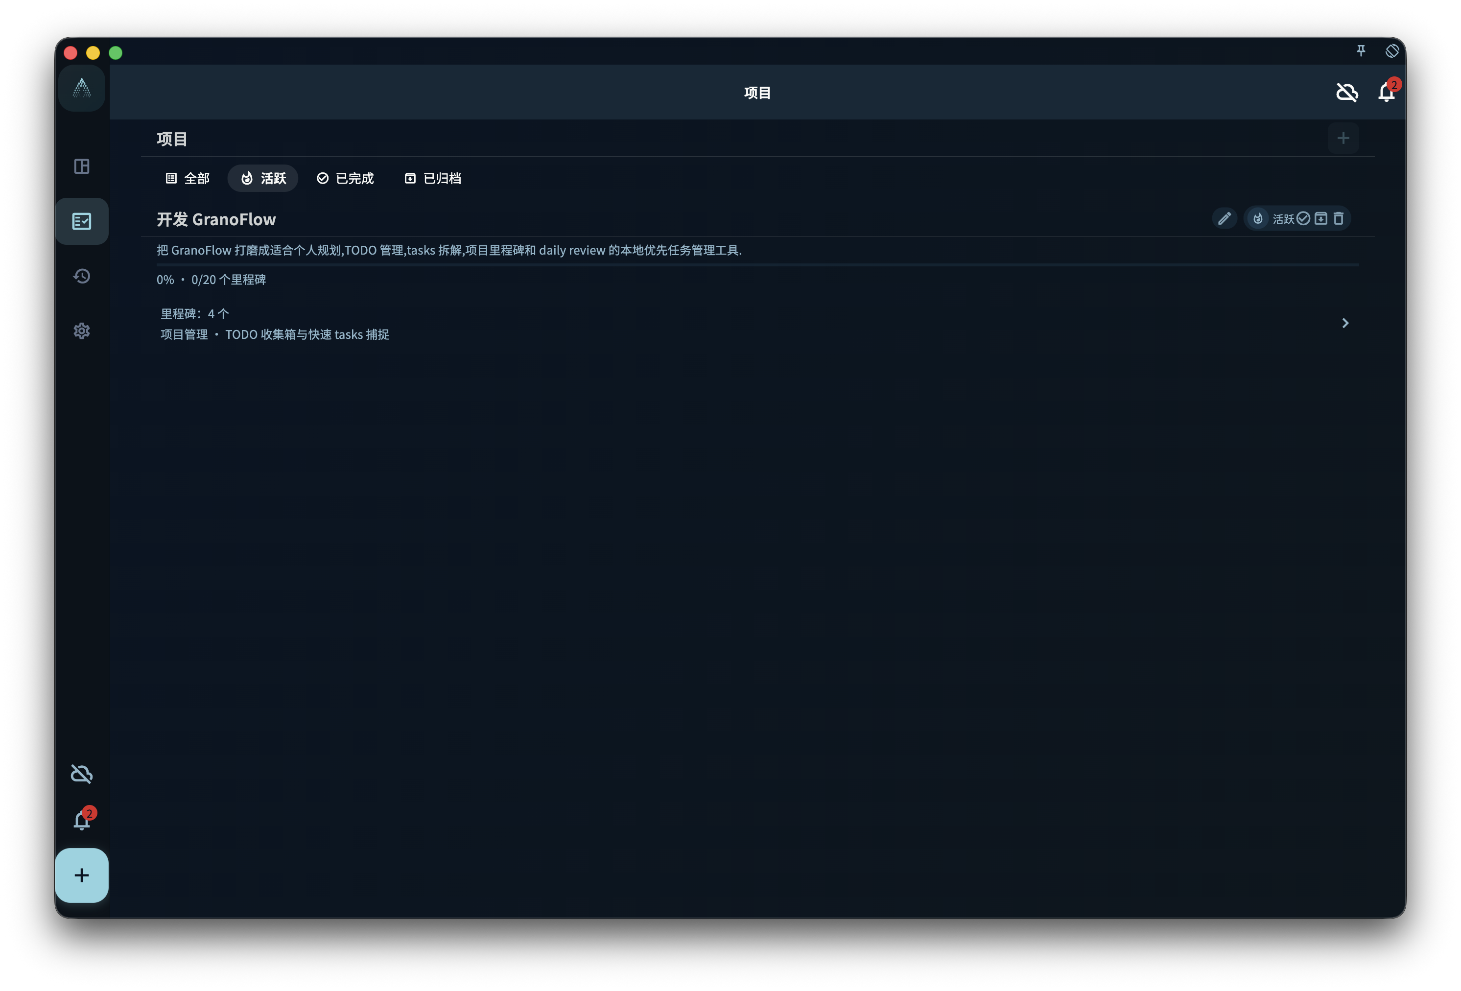Delete the 开发 GranoFlow project
The width and height of the screenshot is (1461, 991).
[x=1339, y=218]
